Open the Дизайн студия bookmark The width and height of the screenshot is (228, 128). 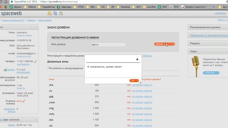(194, 7)
